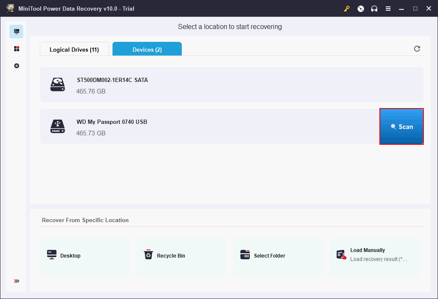Expand the sidebar using the double-arrow control

coord(16,281)
